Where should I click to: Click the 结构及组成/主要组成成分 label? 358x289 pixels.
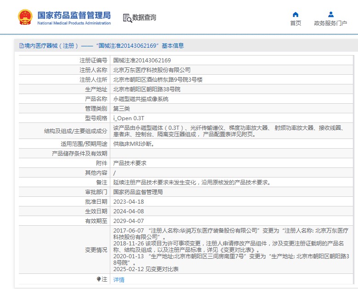[75, 131]
